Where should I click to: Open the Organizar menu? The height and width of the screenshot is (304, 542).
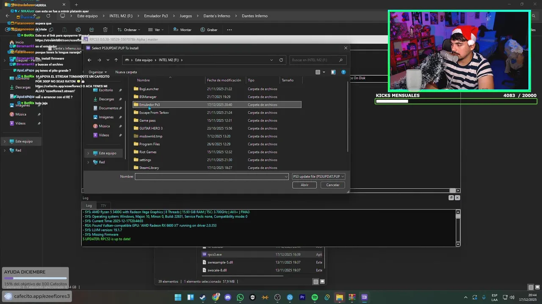(98, 72)
